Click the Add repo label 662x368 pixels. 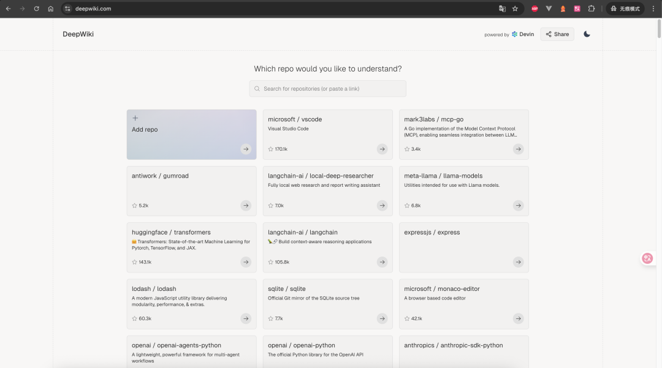coord(145,129)
